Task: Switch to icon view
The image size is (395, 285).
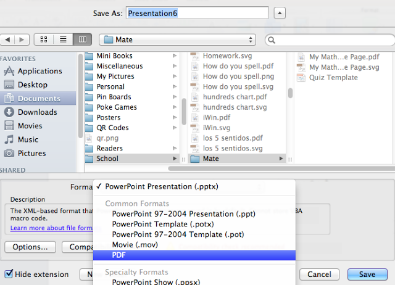Action: pos(44,39)
